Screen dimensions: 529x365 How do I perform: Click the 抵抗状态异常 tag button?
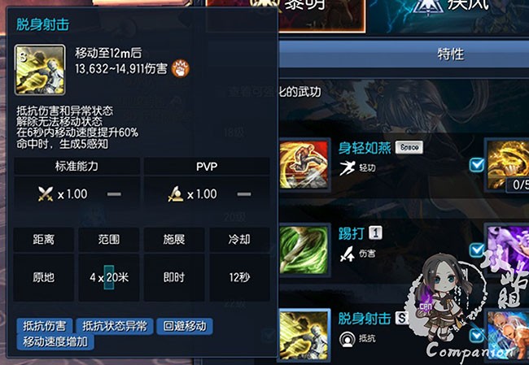[115, 326]
